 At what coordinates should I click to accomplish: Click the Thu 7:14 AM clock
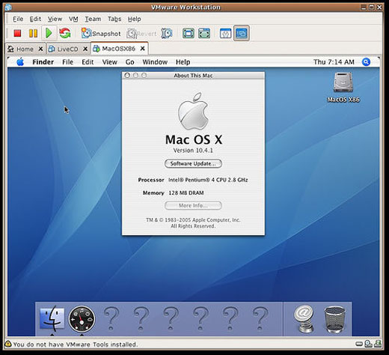pyautogui.click(x=334, y=62)
